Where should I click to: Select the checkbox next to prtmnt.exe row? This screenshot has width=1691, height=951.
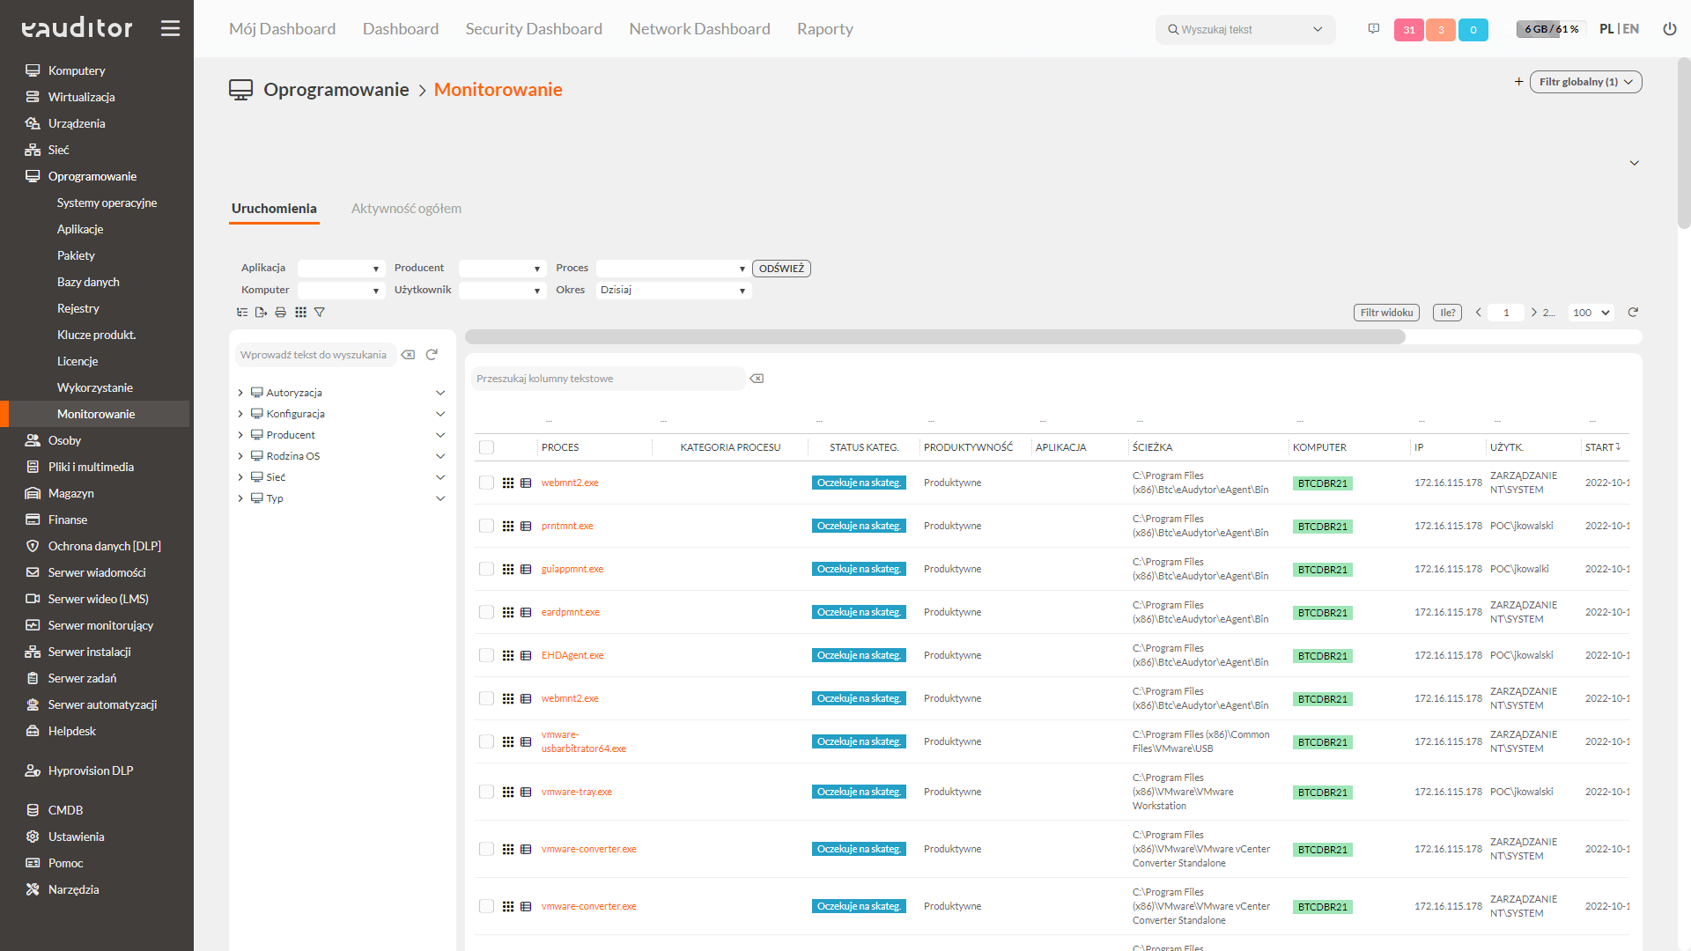[487, 526]
